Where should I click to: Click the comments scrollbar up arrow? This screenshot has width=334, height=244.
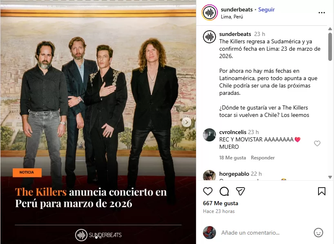click(330, 29)
